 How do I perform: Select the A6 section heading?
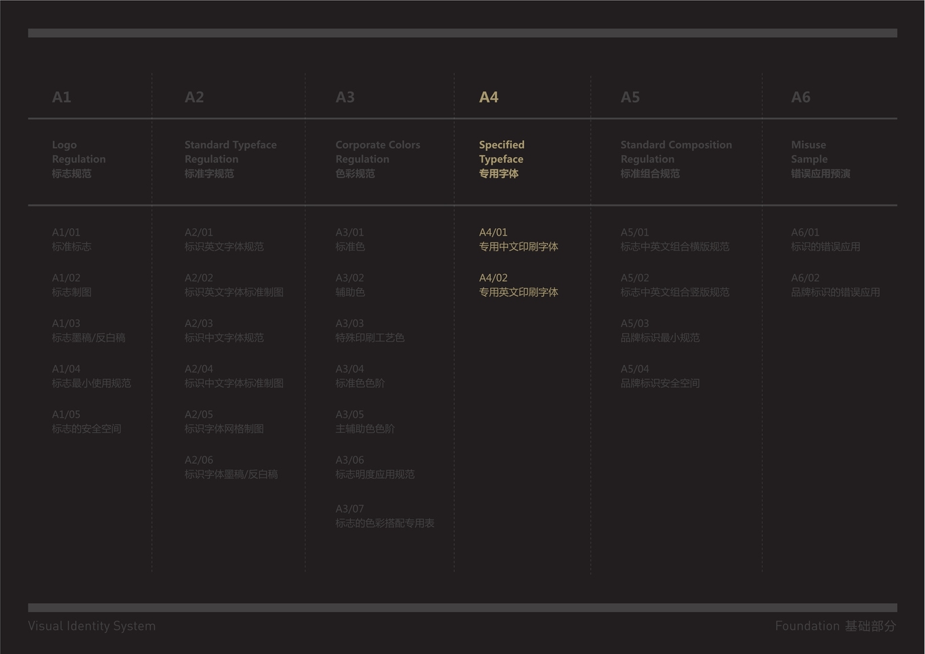[x=801, y=97]
